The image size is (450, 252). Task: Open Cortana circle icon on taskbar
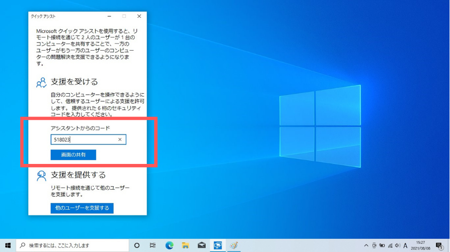(x=137, y=245)
